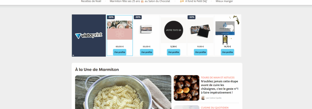Click J'en profite under 5,39 € product

pos(174,52)
